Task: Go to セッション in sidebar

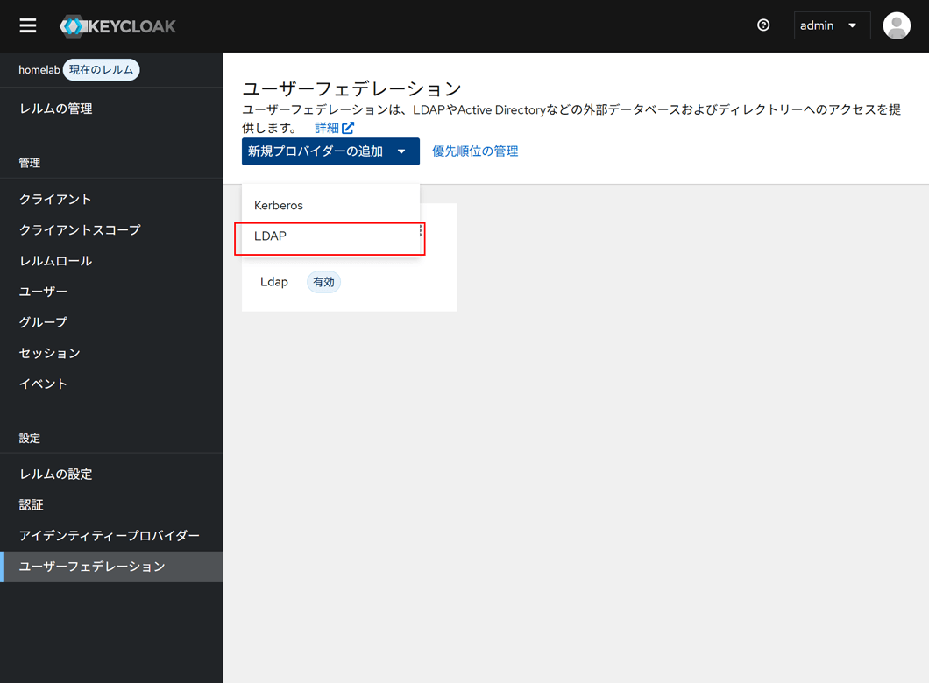Action: (x=50, y=353)
